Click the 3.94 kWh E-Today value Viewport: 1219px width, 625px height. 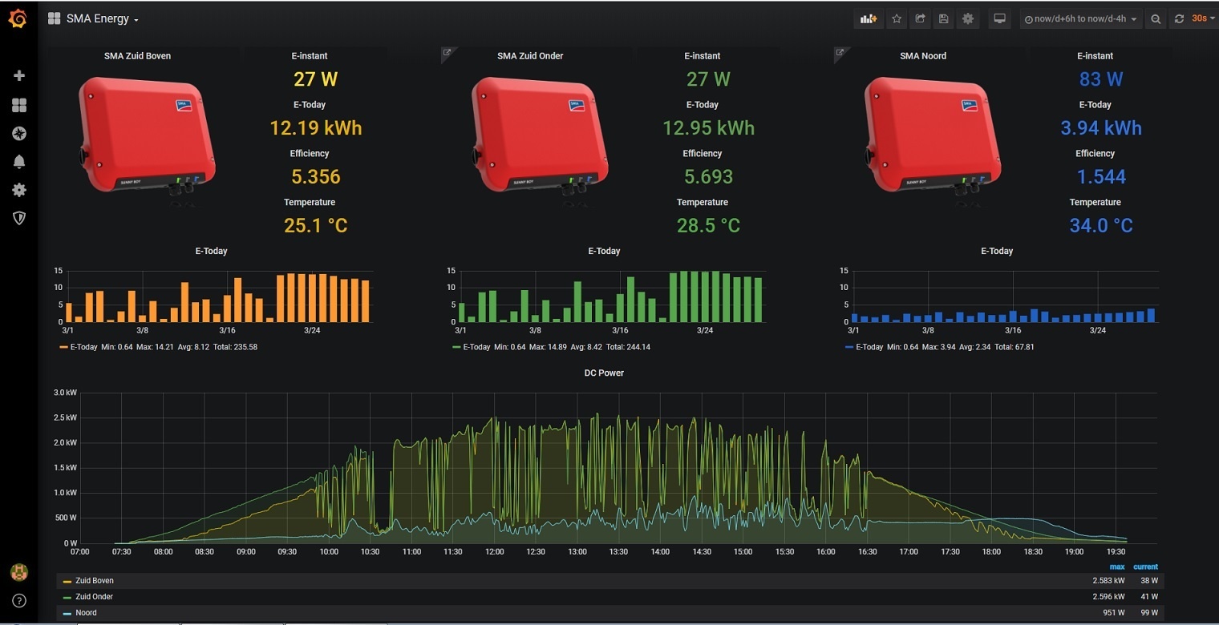coord(1101,127)
